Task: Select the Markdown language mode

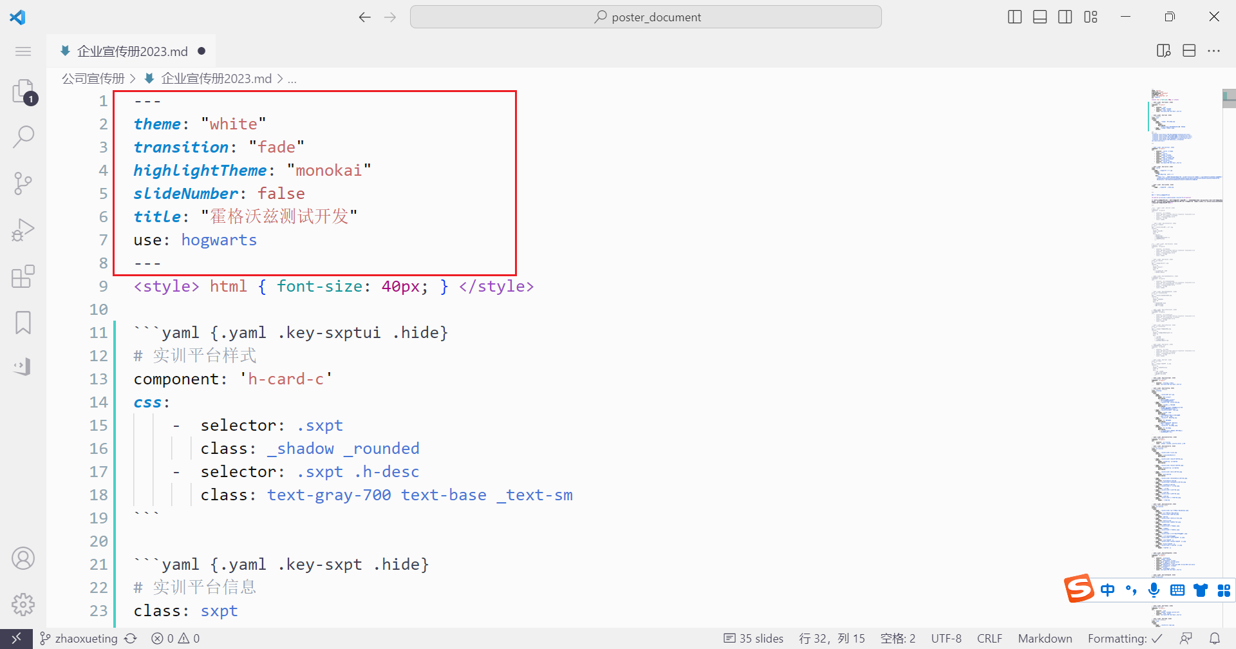Action: point(1045,638)
